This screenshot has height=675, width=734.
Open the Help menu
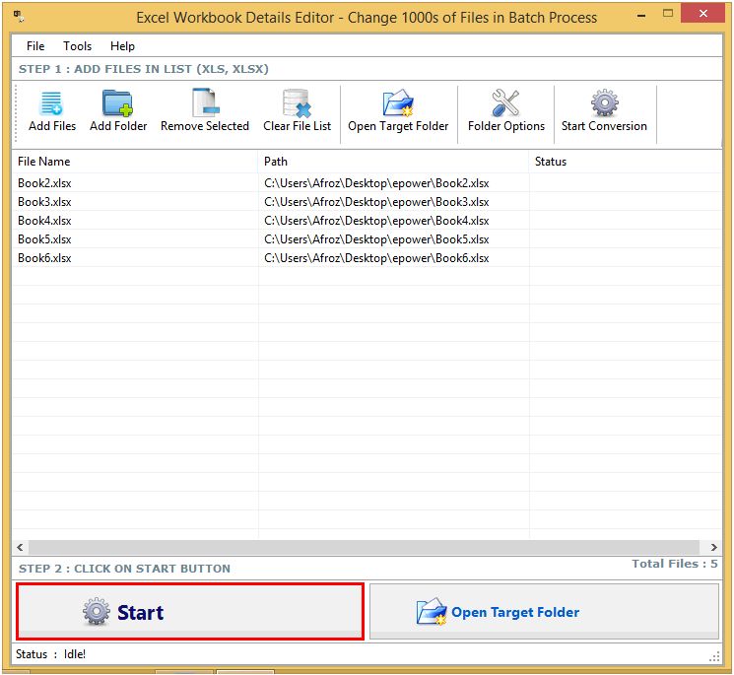122,46
